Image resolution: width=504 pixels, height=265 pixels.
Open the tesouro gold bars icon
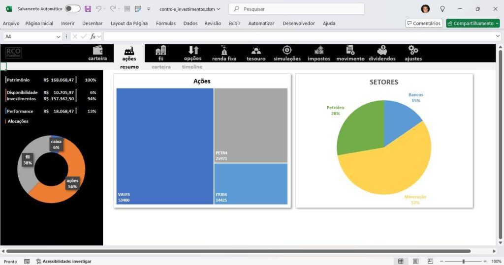[x=256, y=51]
